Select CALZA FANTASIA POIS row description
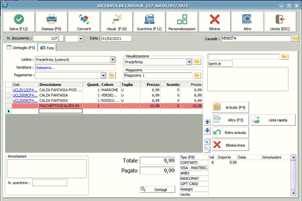 [x=61, y=90]
